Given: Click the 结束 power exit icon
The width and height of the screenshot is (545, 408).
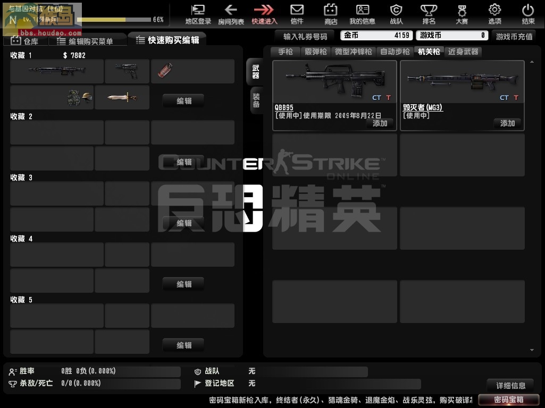Looking at the screenshot, I should pyautogui.click(x=528, y=14).
